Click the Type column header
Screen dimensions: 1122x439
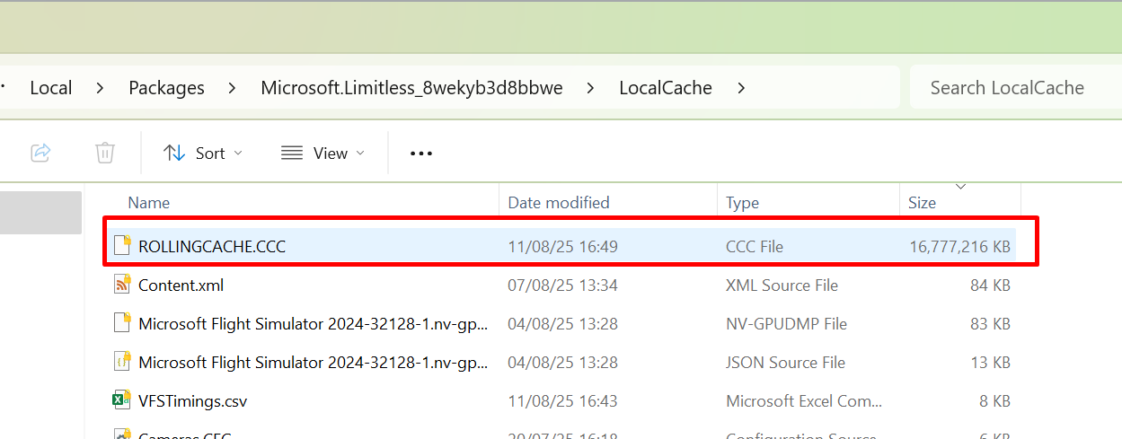pos(742,203)
